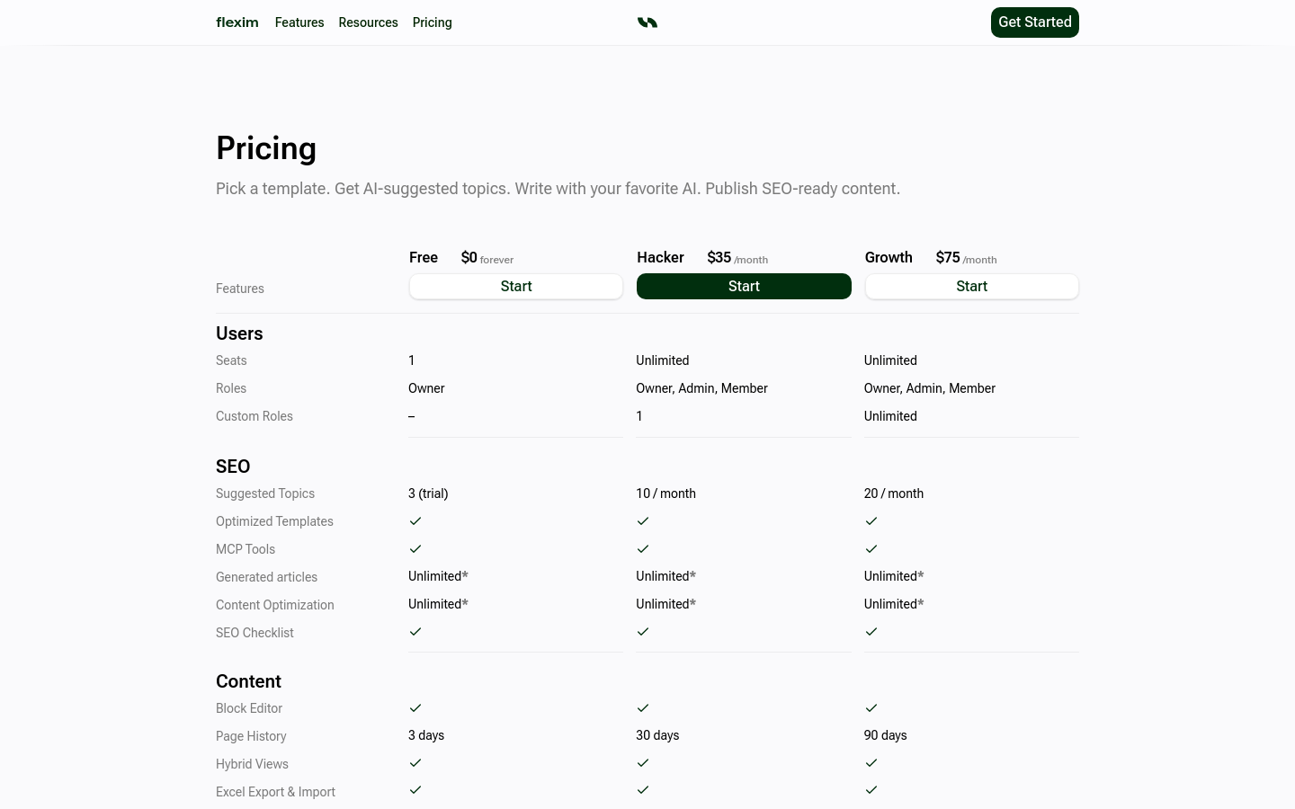Click '3 days' Page History value
Screen dimensions: 1295x809
426,735
